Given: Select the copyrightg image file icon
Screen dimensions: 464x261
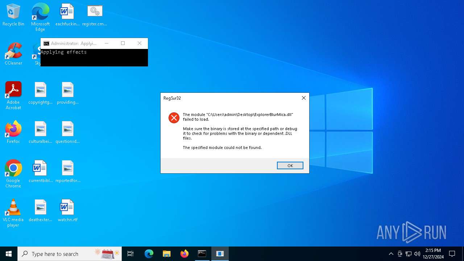Looking at the screenshot, I should click(40, 94).
